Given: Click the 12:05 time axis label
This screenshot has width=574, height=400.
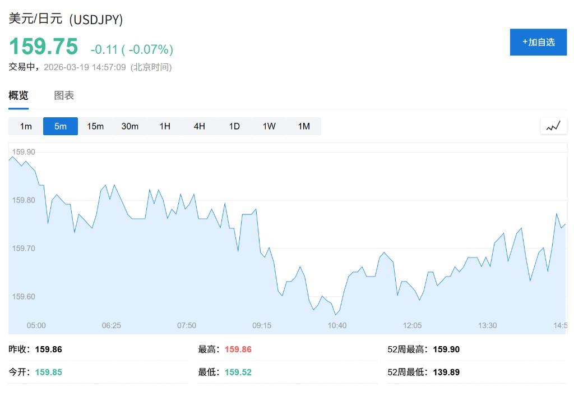Looking at the screenshot, I should click(x=413, y=325).
